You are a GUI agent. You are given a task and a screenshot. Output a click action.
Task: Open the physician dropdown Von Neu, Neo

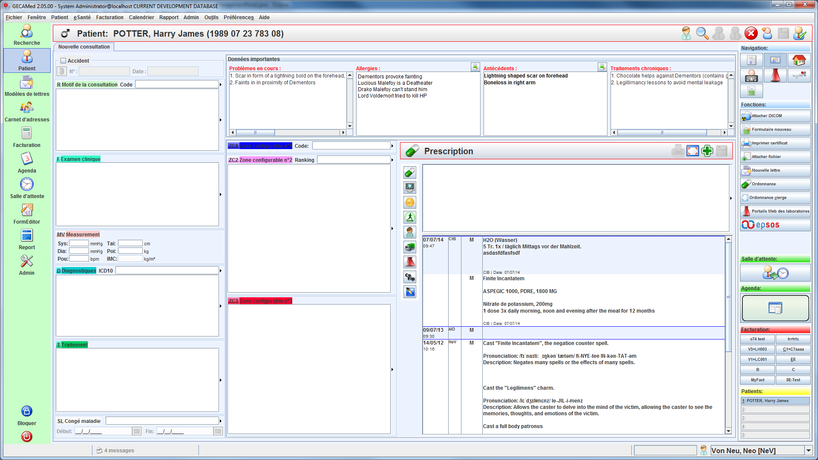(x=808, y=451)
